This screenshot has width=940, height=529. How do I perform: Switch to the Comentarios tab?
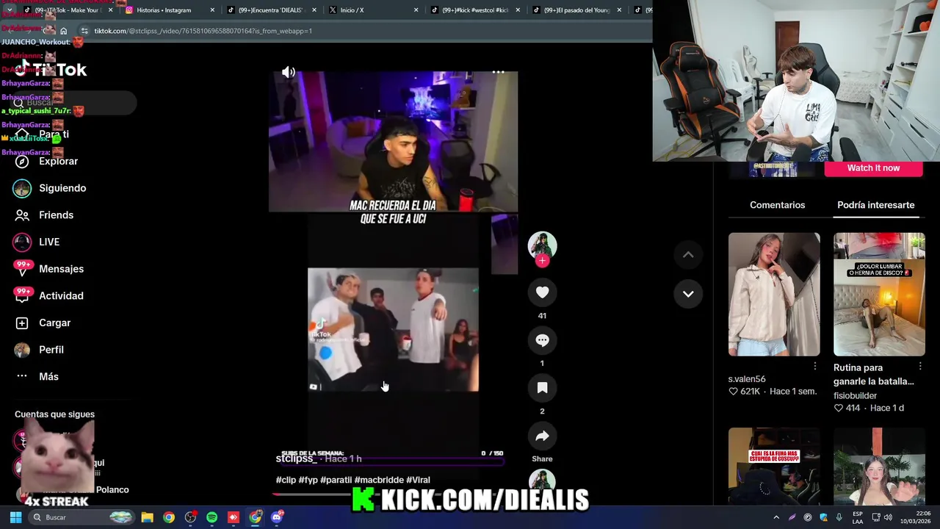[777, 205]
